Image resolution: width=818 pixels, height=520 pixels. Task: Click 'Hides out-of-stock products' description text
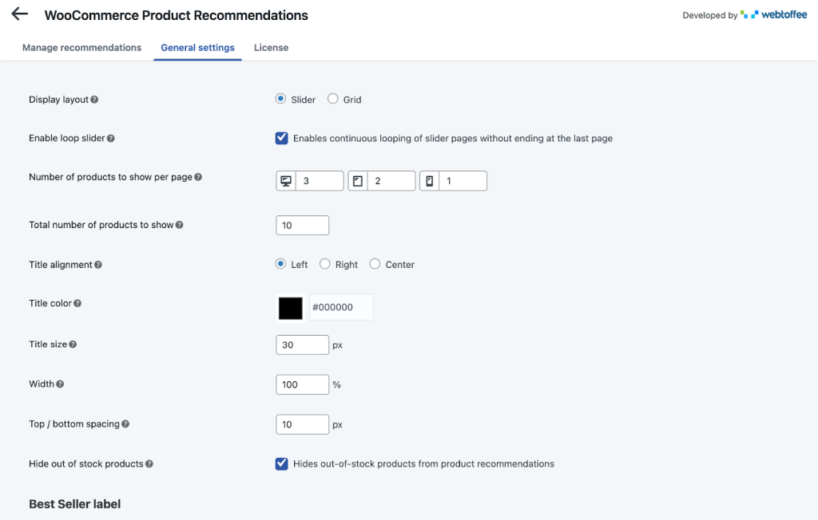423,463
